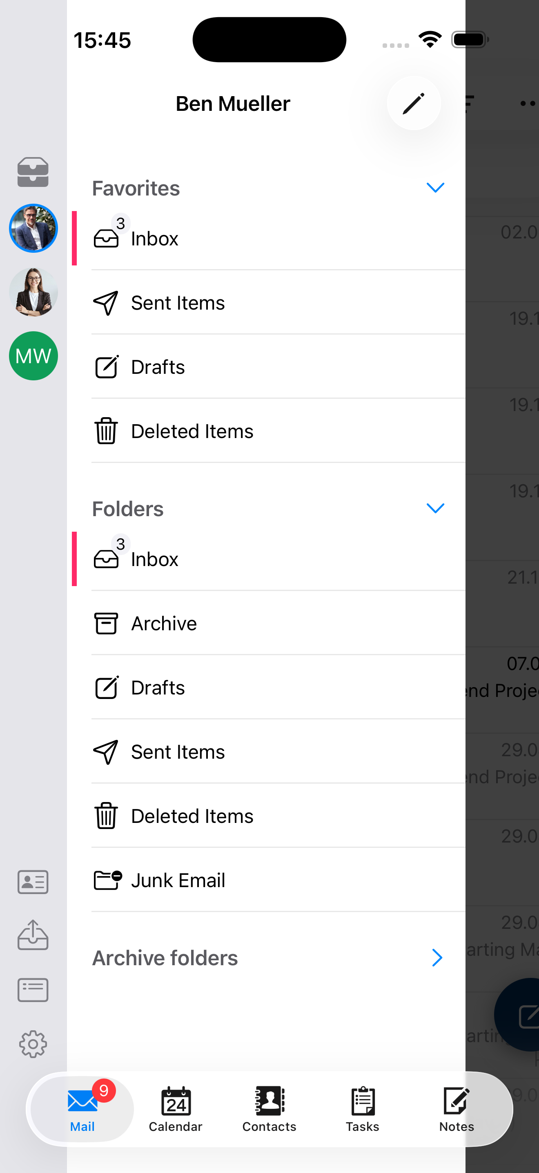
Task: Select the Sent Items paper plane under Favorites
Action: pos(106,303)
